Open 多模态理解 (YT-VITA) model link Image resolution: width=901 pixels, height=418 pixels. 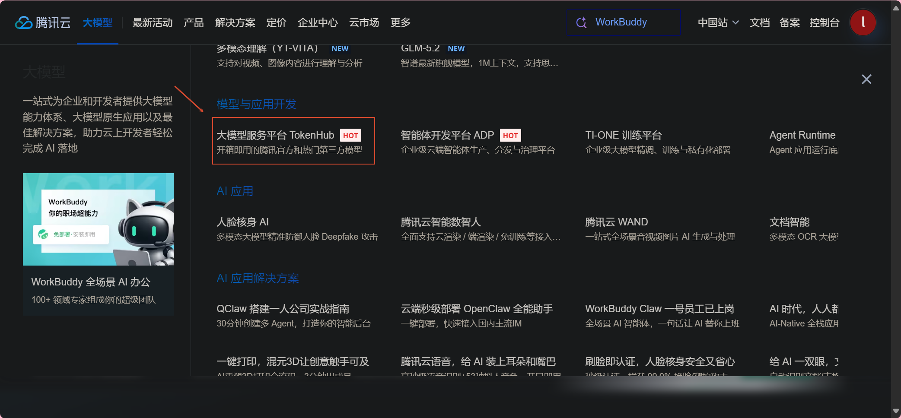tap(267, 48)
